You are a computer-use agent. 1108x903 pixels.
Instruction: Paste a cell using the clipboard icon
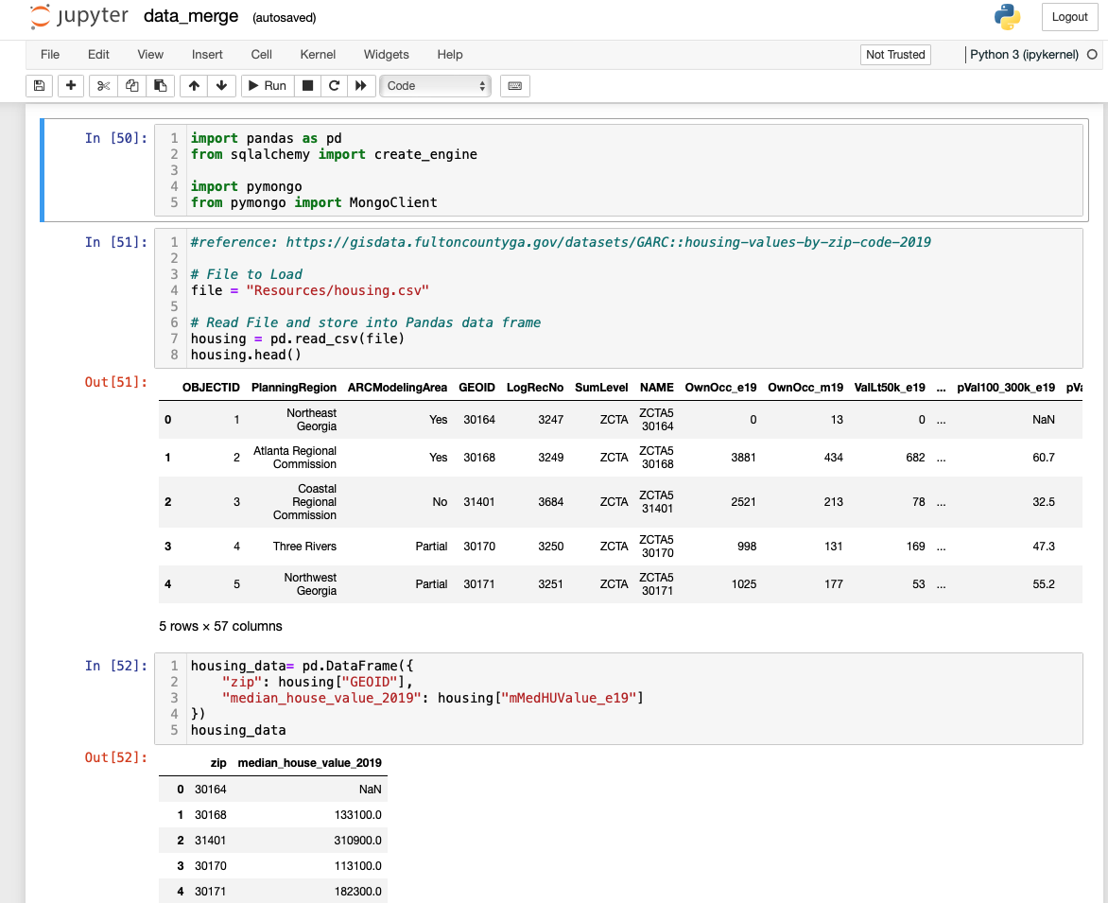click(x=159, y=86)
